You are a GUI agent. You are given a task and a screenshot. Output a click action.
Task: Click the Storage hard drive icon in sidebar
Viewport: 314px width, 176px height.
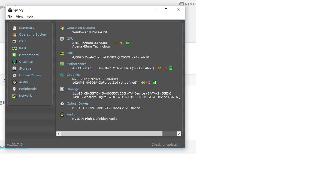(x=14, y=68)
